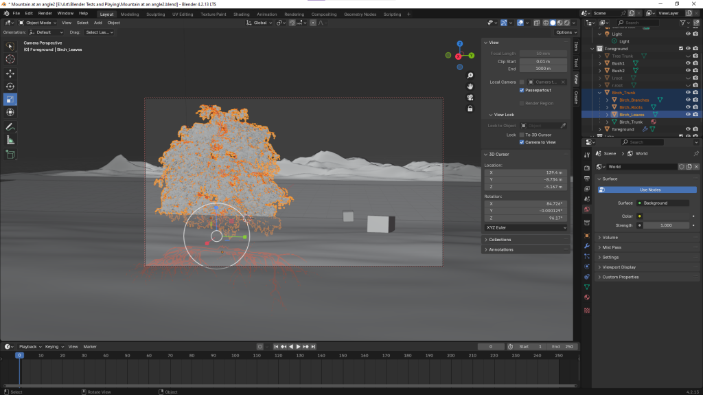Open the Physics properties tab
The image size is (703, 395).
[x=587, y=267]
